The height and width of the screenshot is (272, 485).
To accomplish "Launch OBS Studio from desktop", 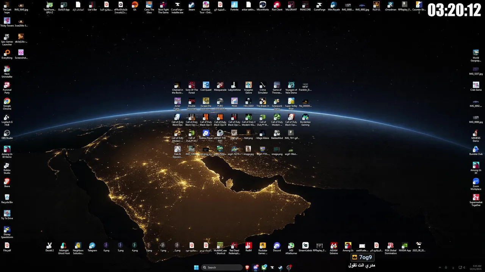I will pyautogui.click(x=7, y=134).
